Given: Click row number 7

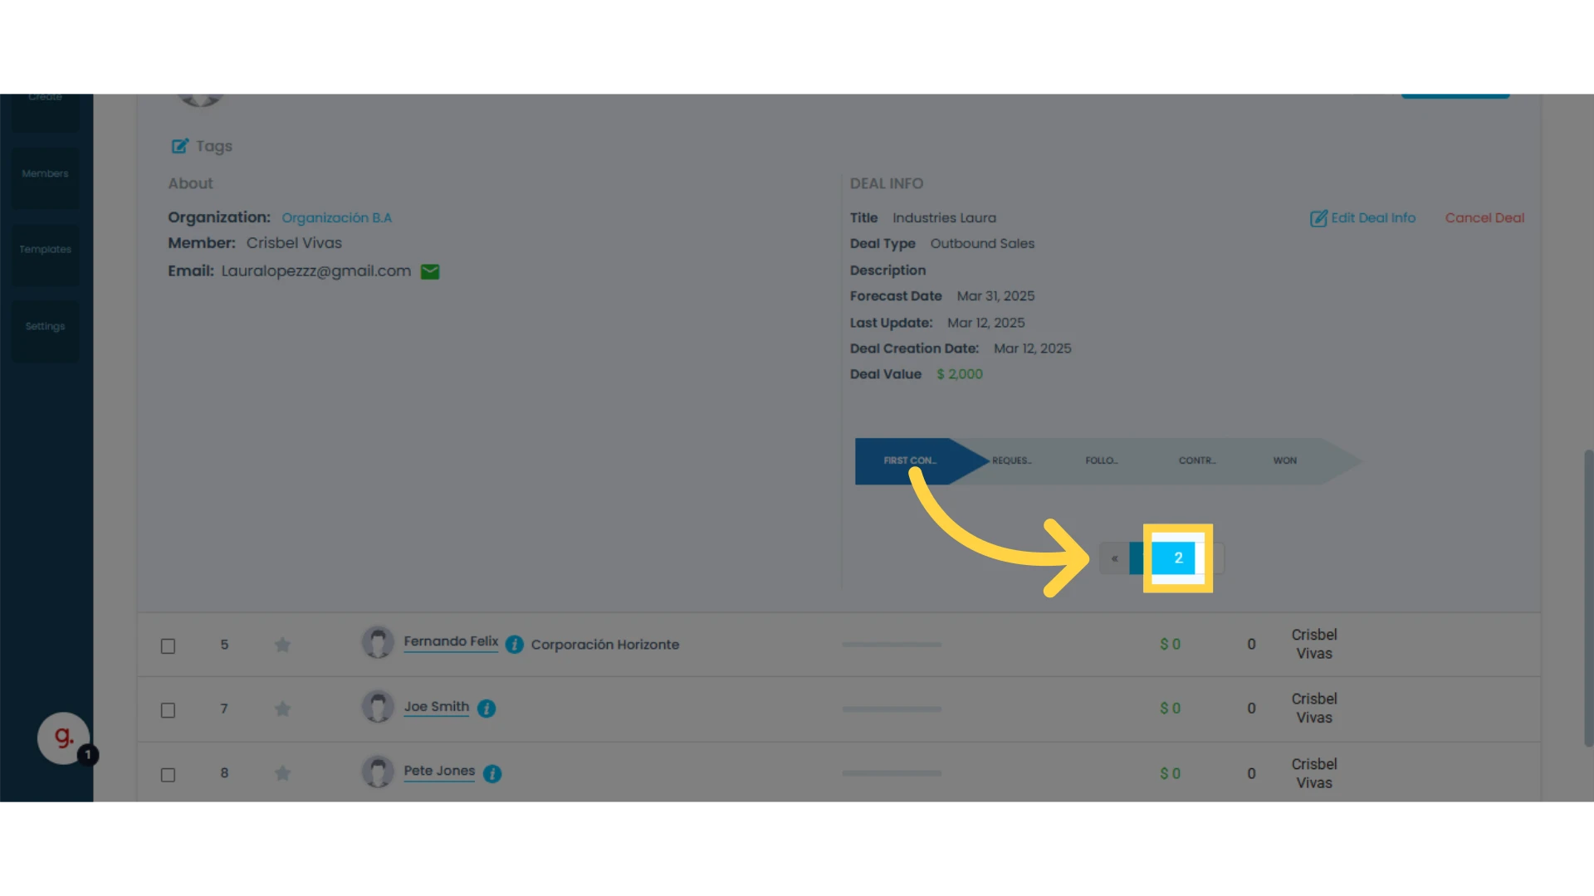Looking at the screenshot, I should coord(224,709).
